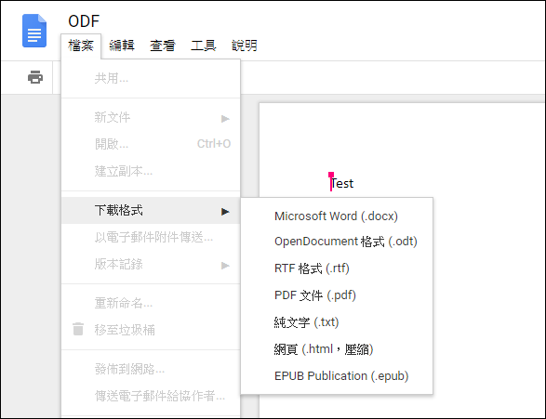546x419 pixels.
Task: Expand the 版本記錄 submenu arrow
Action: (x=225, y=266)
